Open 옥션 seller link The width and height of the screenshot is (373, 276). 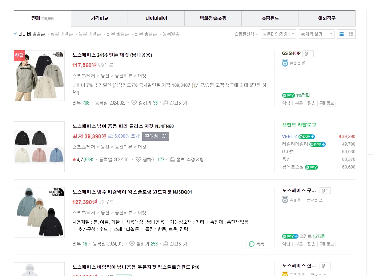click(x=286, y=159)
